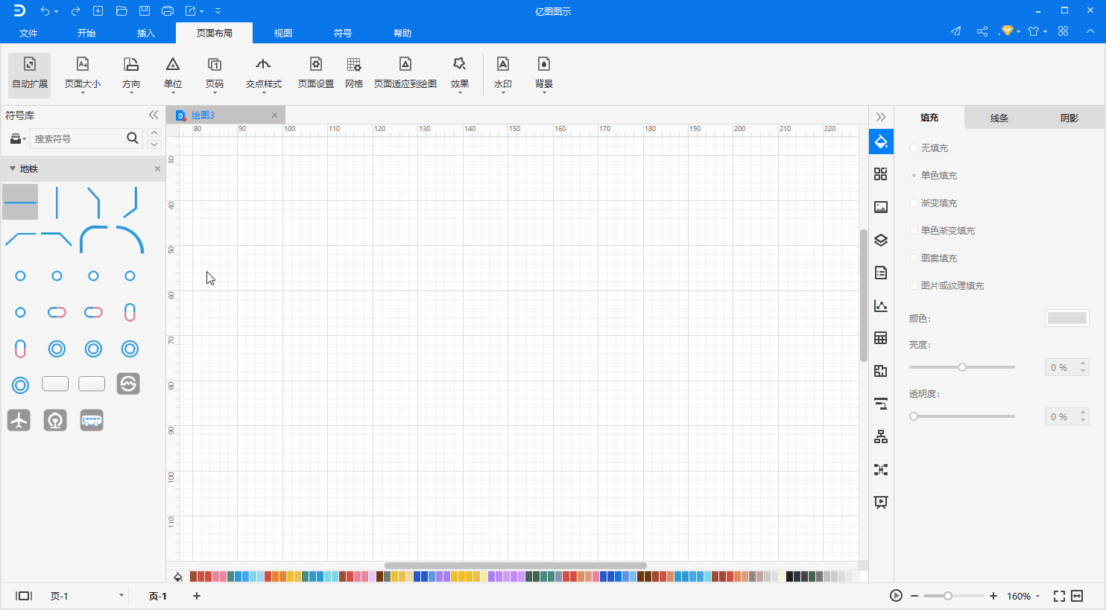Click the Orientation (方向) icon
This screenshot has height=610, width=1106.
(x=131, y=74)
